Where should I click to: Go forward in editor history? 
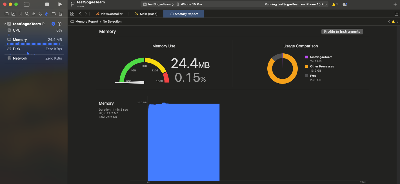point(86,14)
